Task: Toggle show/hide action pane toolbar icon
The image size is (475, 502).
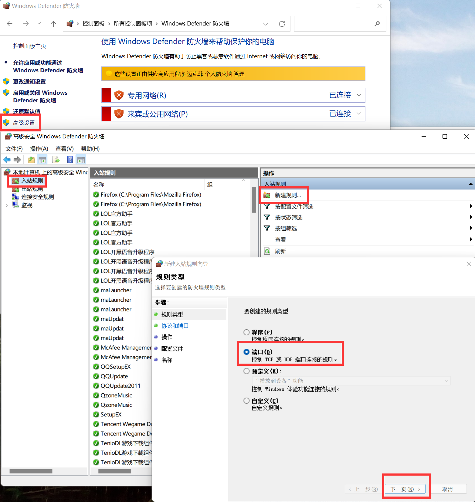Action: pos(81,160)
